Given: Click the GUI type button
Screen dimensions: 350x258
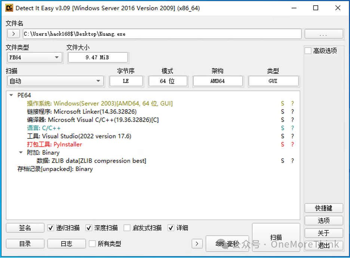Looking at the screenshot, I should pyautogui.click(x=273, y=81).
